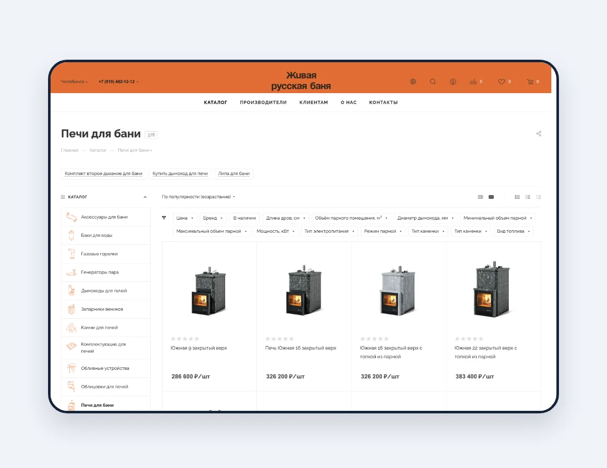Open the shopping cart icon
Screen dimensions: 607x468
(x=530, y=81)
